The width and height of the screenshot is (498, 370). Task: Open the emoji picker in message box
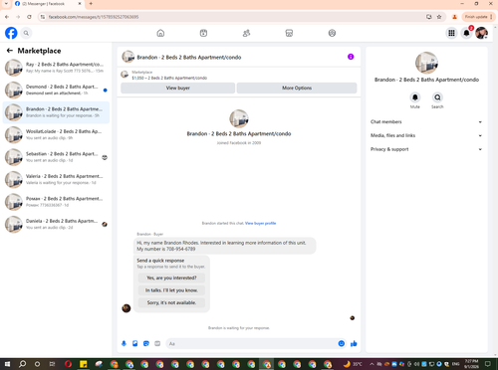click(342, 343)
